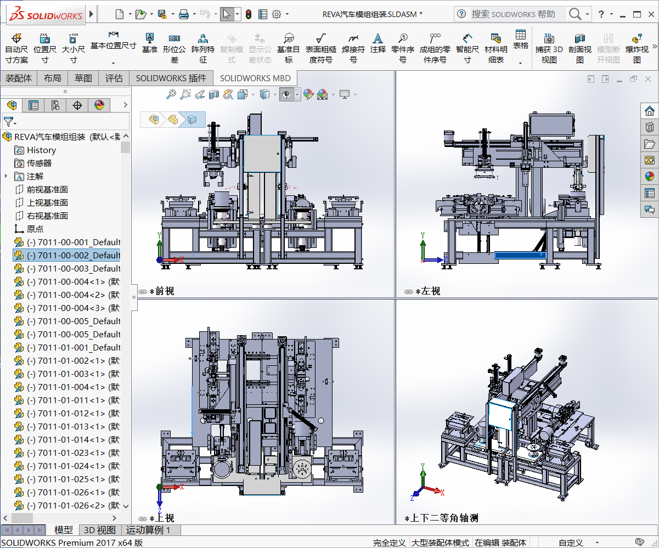659x548 pixels.
Task: Toggle the hide/show items eye icon
Action: pos(286,94)
